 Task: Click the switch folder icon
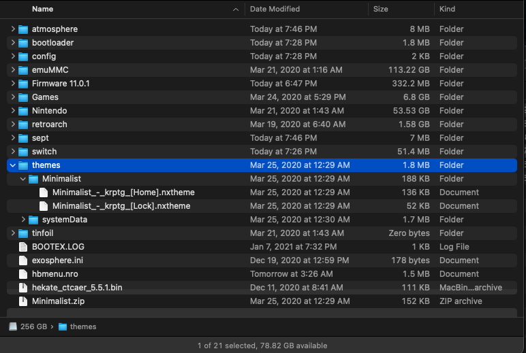coord(22,152)
